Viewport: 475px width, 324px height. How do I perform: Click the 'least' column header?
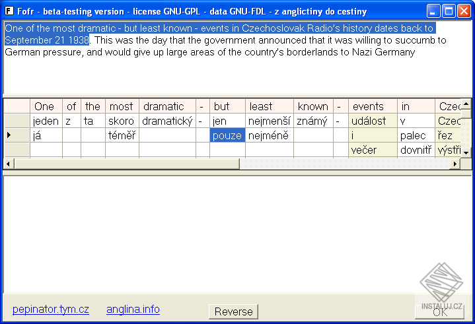[270, 106]
